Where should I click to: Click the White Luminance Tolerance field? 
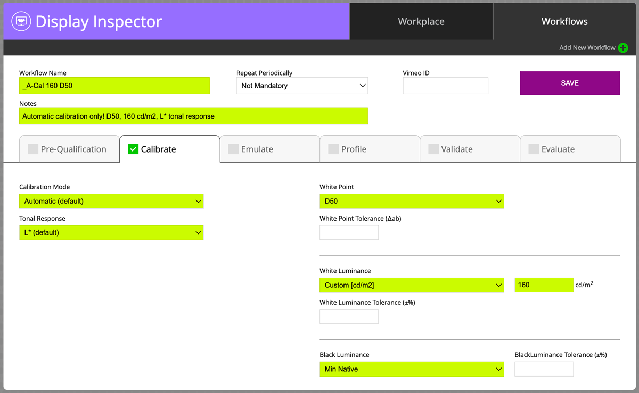349,316
